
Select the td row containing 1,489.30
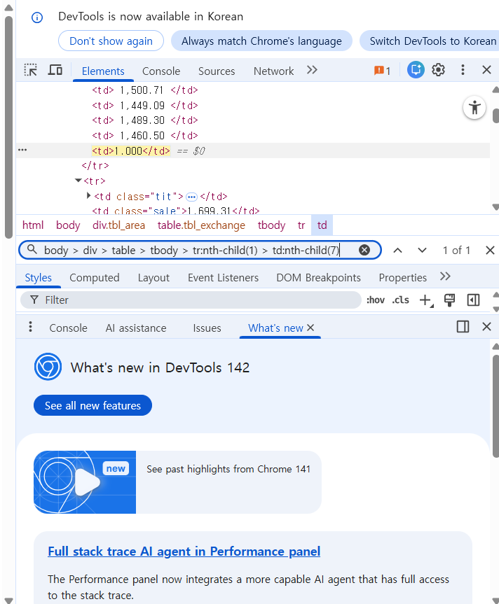(x=145, y=120)
